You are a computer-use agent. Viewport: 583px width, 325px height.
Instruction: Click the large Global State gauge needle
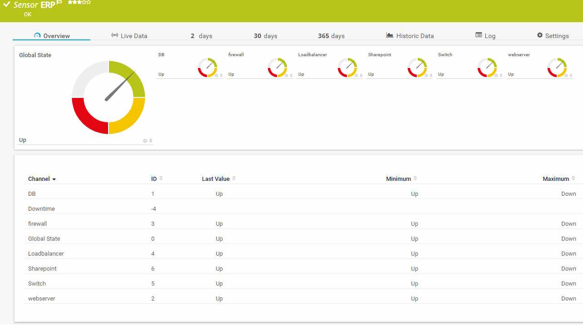(120, 86)
